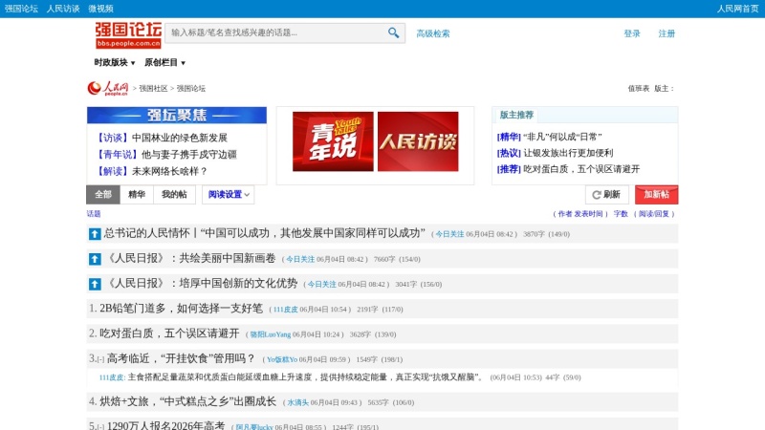The width and height of the screenshot is (765, 430).
Task: Open the 值班表 link
Action: pos(638,88)
